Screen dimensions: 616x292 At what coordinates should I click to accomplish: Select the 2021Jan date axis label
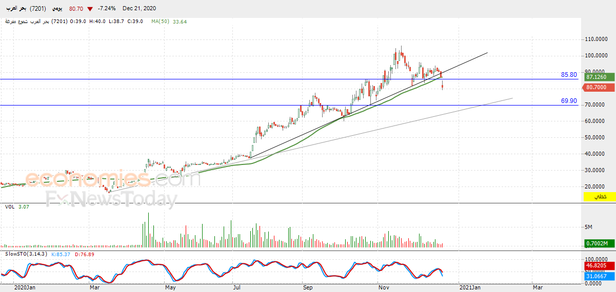coord(470,288)
